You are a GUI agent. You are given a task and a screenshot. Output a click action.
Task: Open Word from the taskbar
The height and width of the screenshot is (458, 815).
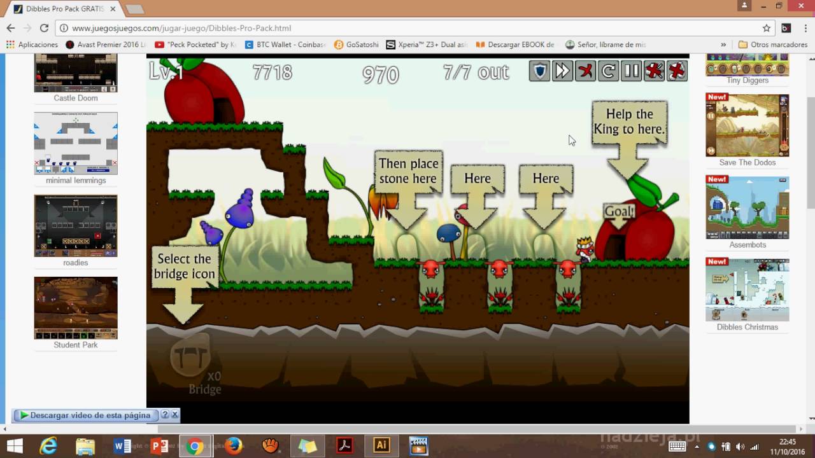(x=122, y=445)
